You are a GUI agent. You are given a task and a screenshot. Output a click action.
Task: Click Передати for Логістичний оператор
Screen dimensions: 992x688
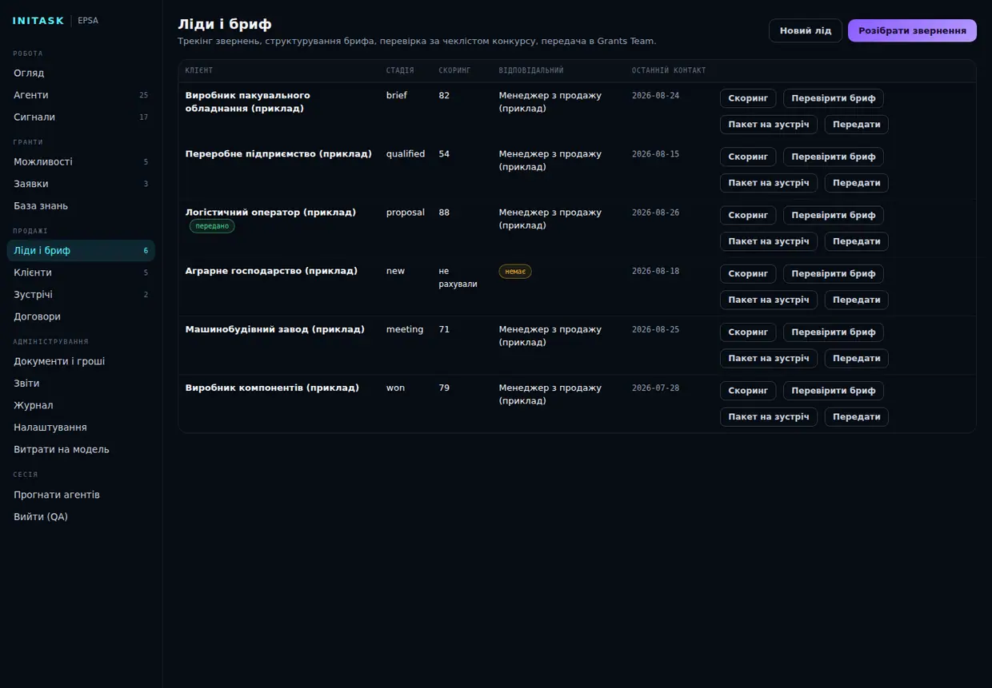(856, 241)
